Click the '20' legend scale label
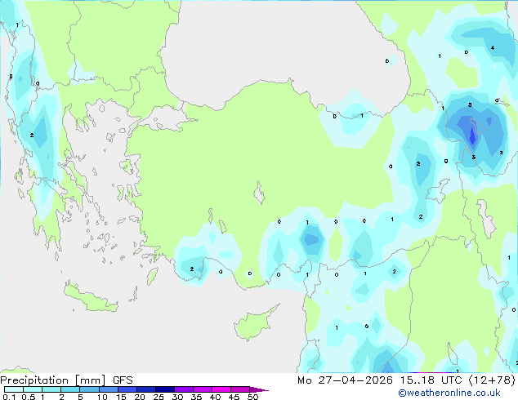Viewport: 518px width, 400px height. tap(140, 397)
